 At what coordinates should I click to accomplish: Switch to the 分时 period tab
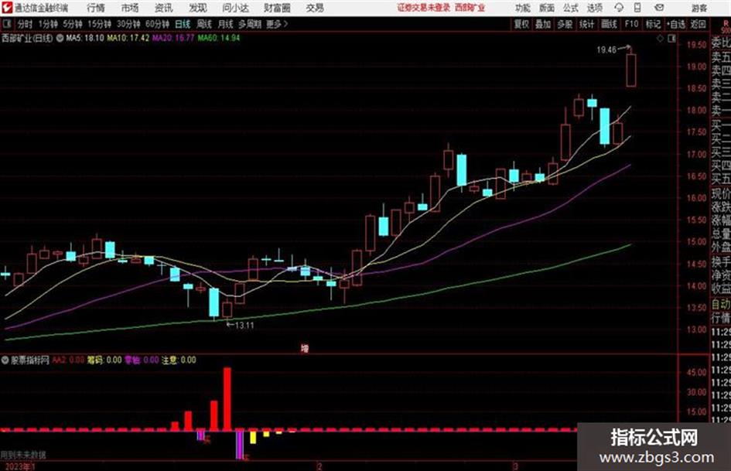(x=25, y=24)
